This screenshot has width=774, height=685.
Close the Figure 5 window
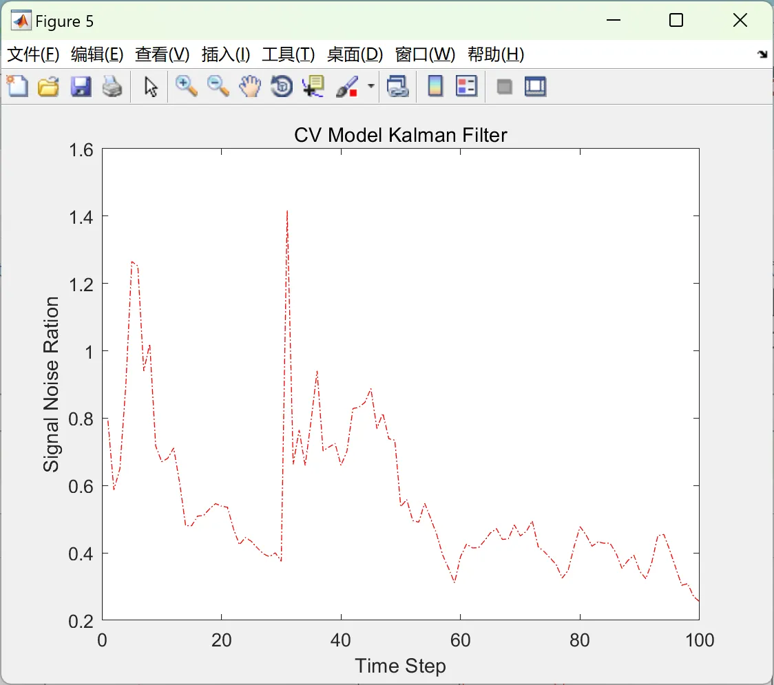[740, 20]
